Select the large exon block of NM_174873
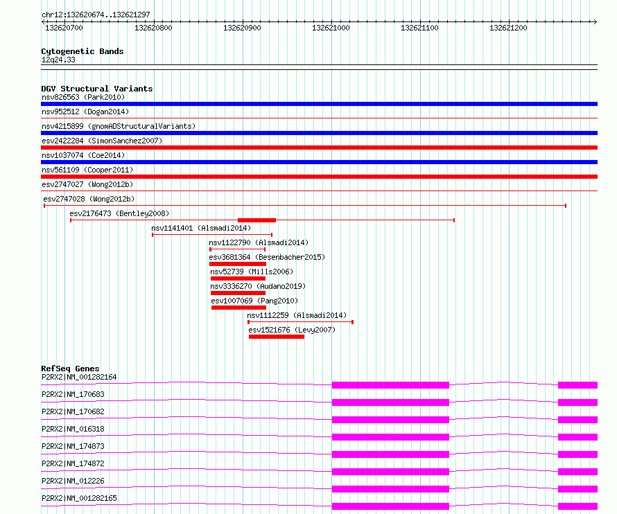The width and height of the screenshot is (617, 514). tap(390, 454)
